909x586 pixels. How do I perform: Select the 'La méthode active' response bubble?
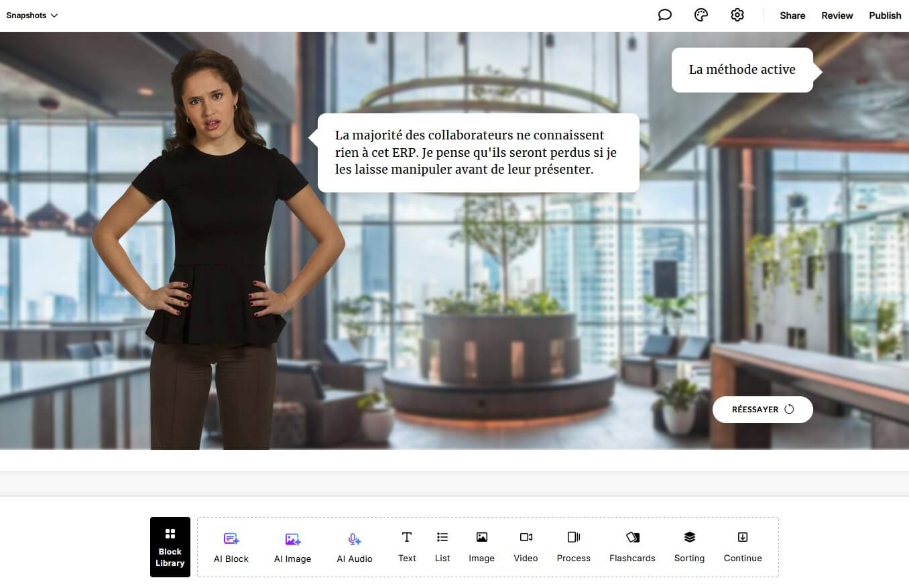(742, 70)
